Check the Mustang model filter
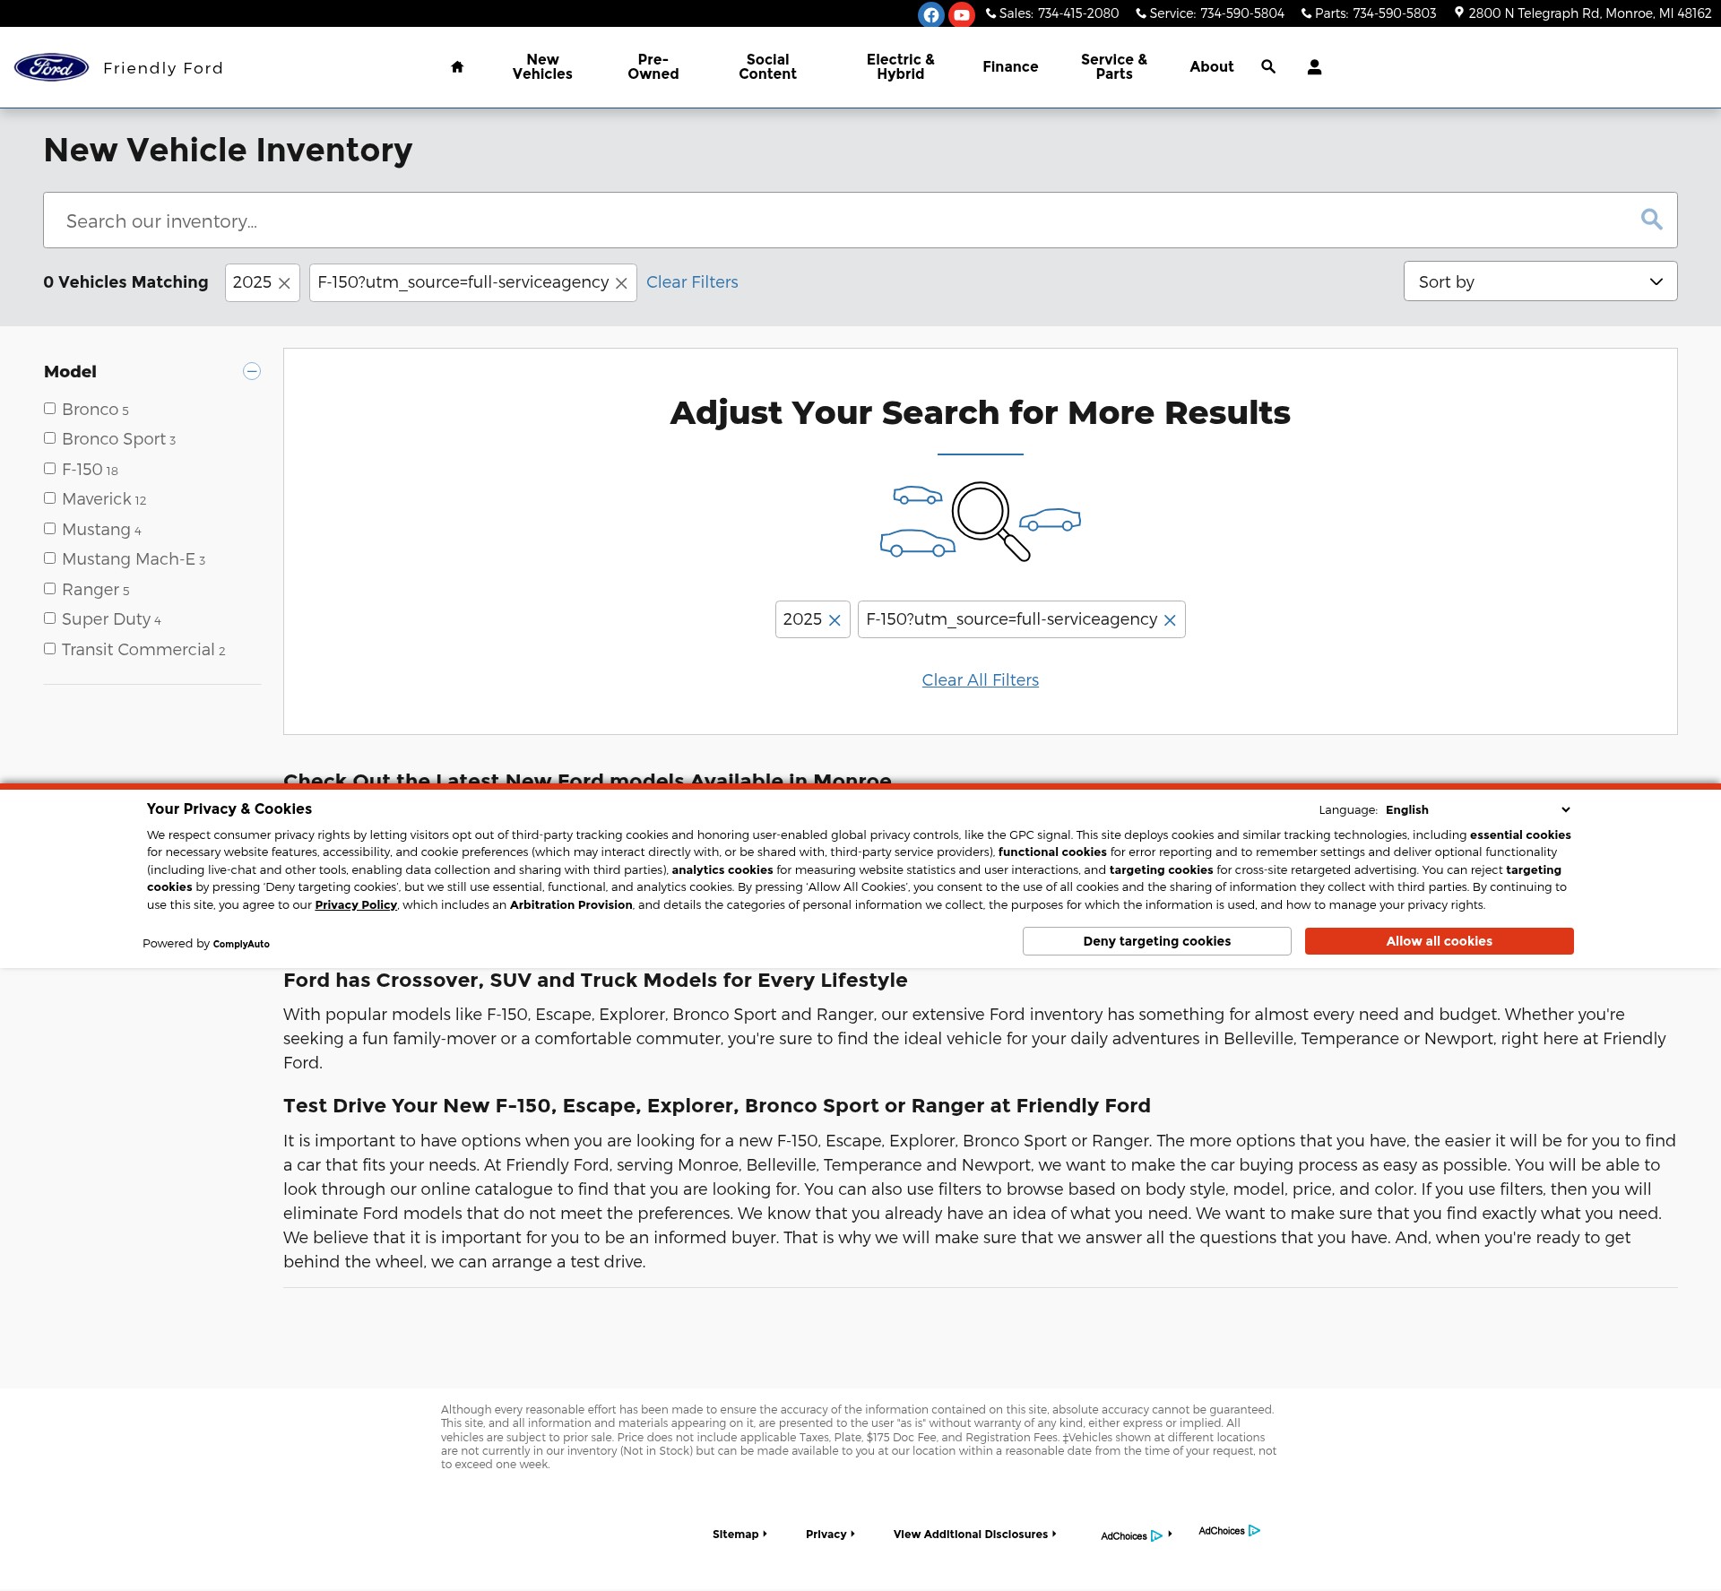 50,529
